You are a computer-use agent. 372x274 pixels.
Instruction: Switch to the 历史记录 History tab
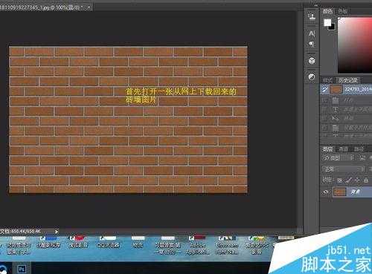(x=348, y=80)
